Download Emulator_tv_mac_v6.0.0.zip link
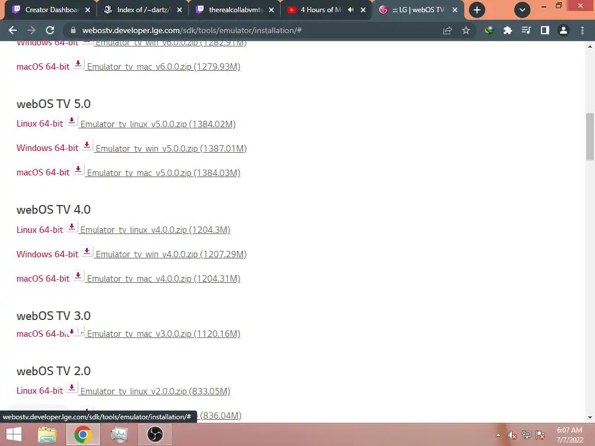 [163, 67]
